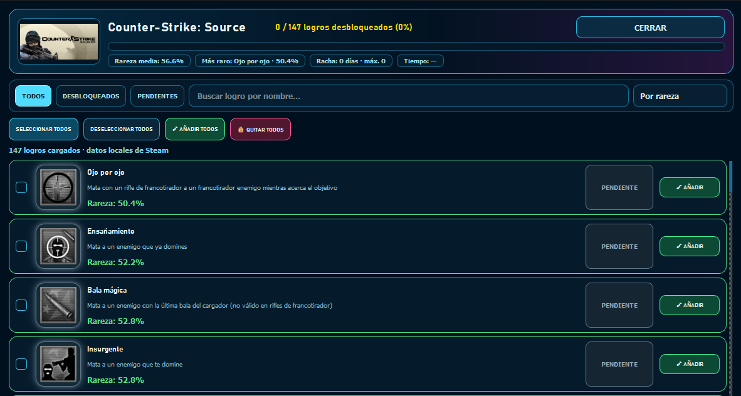
Task: Click the achievements list vertical scrollbar
Action: [730, 278]
